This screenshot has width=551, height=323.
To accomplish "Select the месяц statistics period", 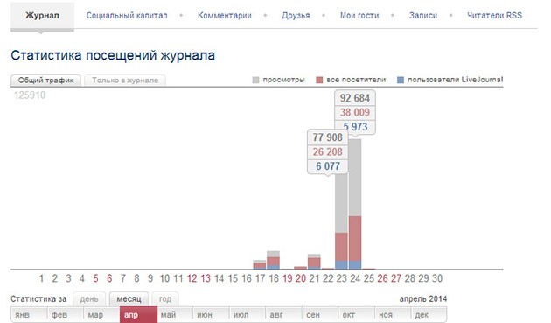I will (129, 299).
